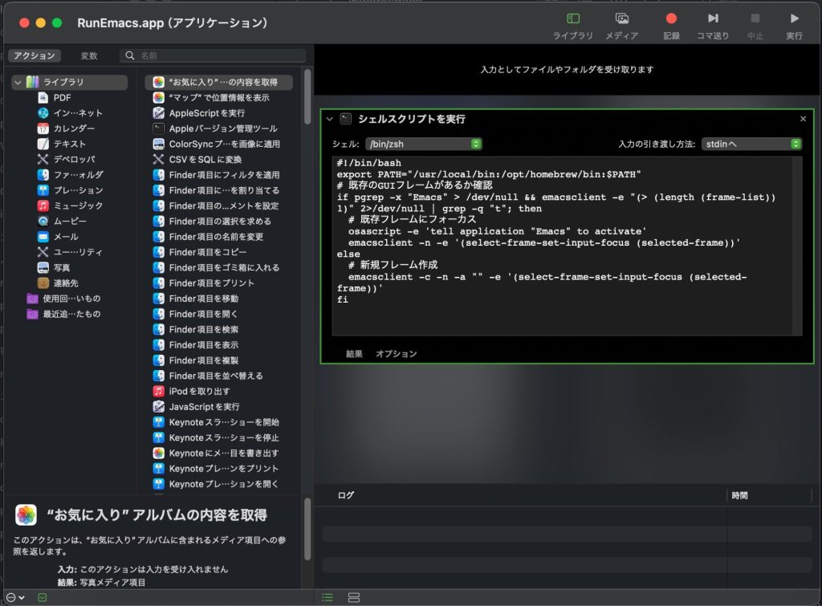Open the オプション tab of the action

(x=397, y=354)
